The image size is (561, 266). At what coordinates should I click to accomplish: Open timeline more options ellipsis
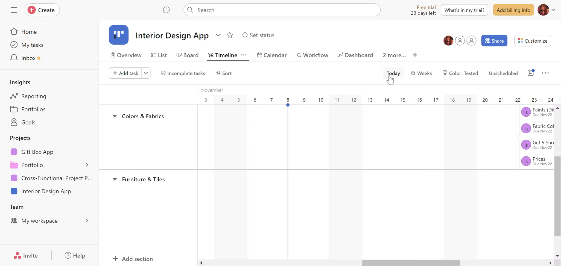pyautogui.click(x=545, y=73)
